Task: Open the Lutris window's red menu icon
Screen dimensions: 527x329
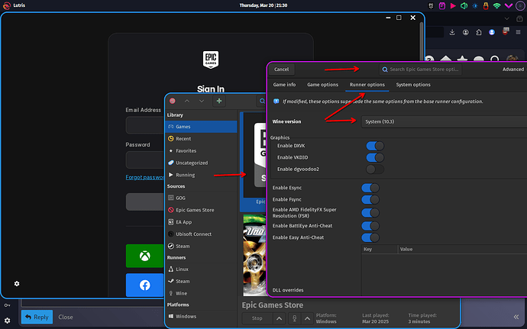Action: click(x=173, y=101)
